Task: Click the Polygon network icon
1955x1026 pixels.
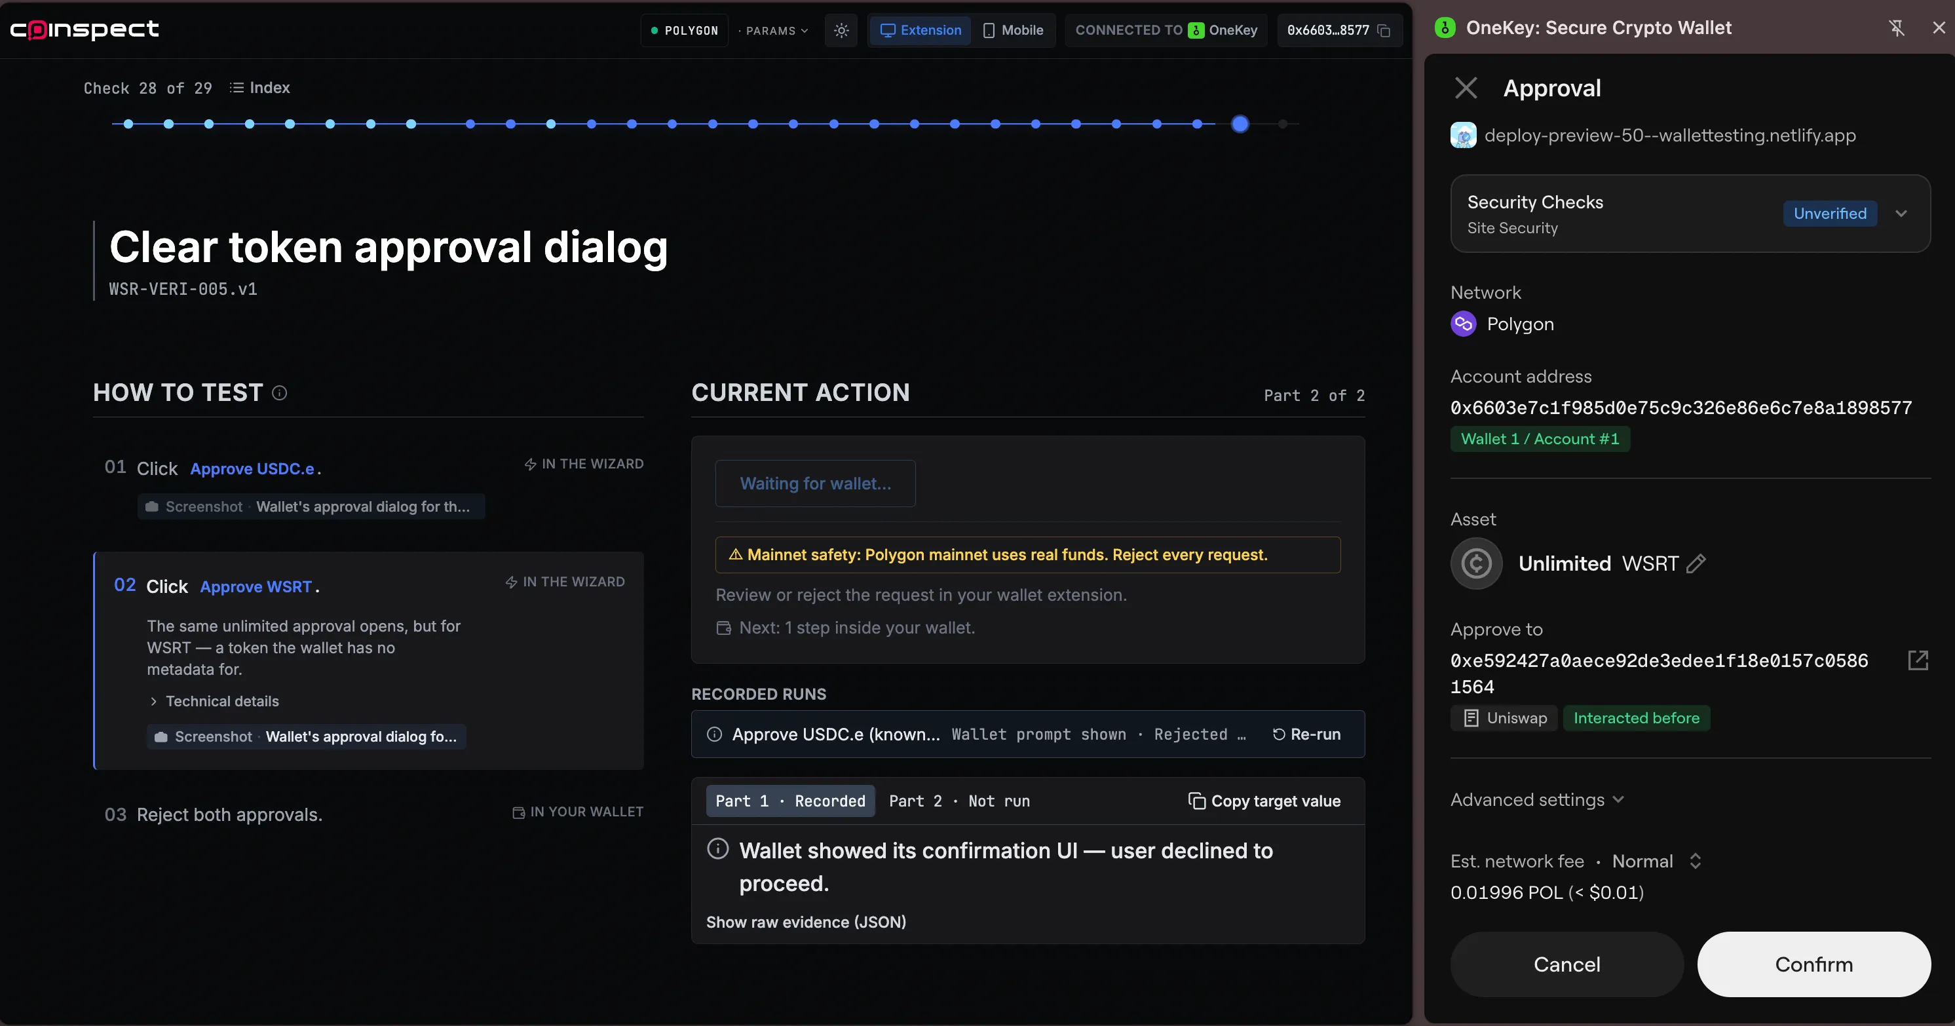Action: pyautogui.click(x=1463, y=324)
